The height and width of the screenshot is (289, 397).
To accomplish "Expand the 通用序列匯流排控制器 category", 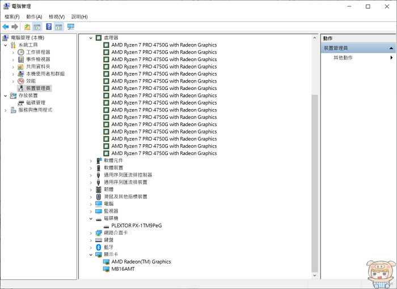I will click(x=91, y=175).
